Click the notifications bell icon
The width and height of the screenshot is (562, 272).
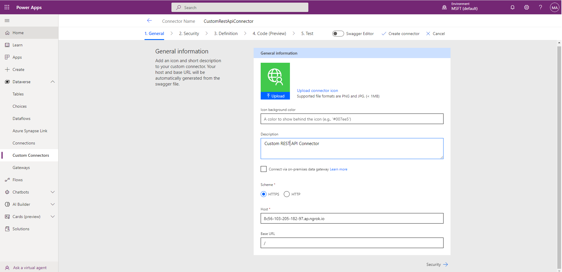click(x=512, y=7)
